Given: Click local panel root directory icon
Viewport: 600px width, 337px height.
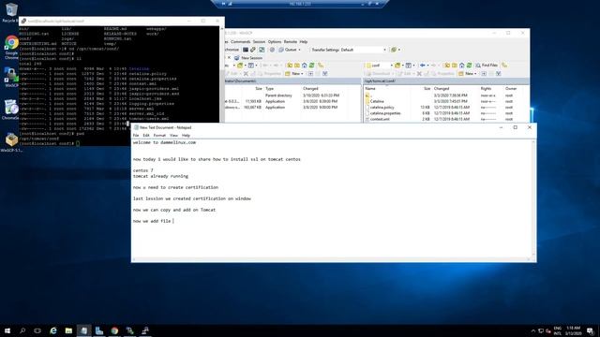Looking at the screenshot, I should click(297, 66).
